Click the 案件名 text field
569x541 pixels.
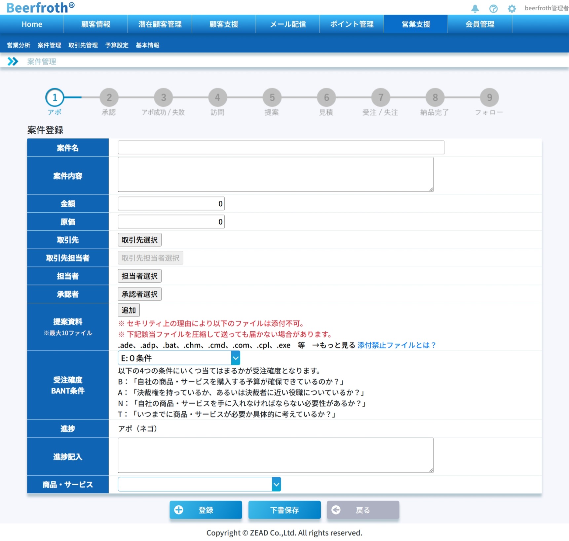(x=281, y=148)
